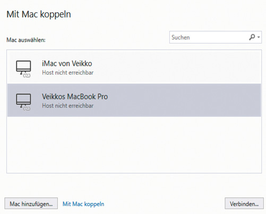Open the blue Mit Mac koppeln link
Image resolution: width=266 pixels, height=214 pixels.
[x=83, y=204]
